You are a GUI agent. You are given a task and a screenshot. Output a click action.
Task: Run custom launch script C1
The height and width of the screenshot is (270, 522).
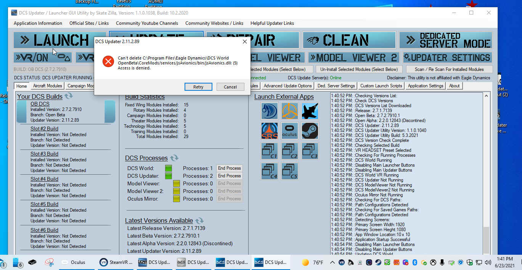coord(270,151)
